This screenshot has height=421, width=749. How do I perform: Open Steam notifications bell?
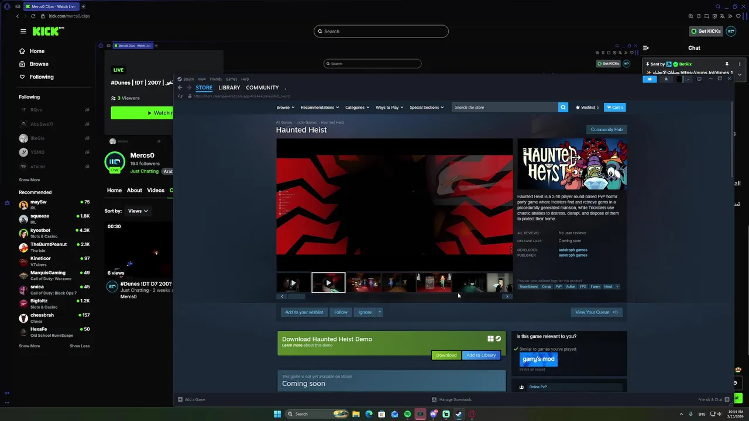665,79
